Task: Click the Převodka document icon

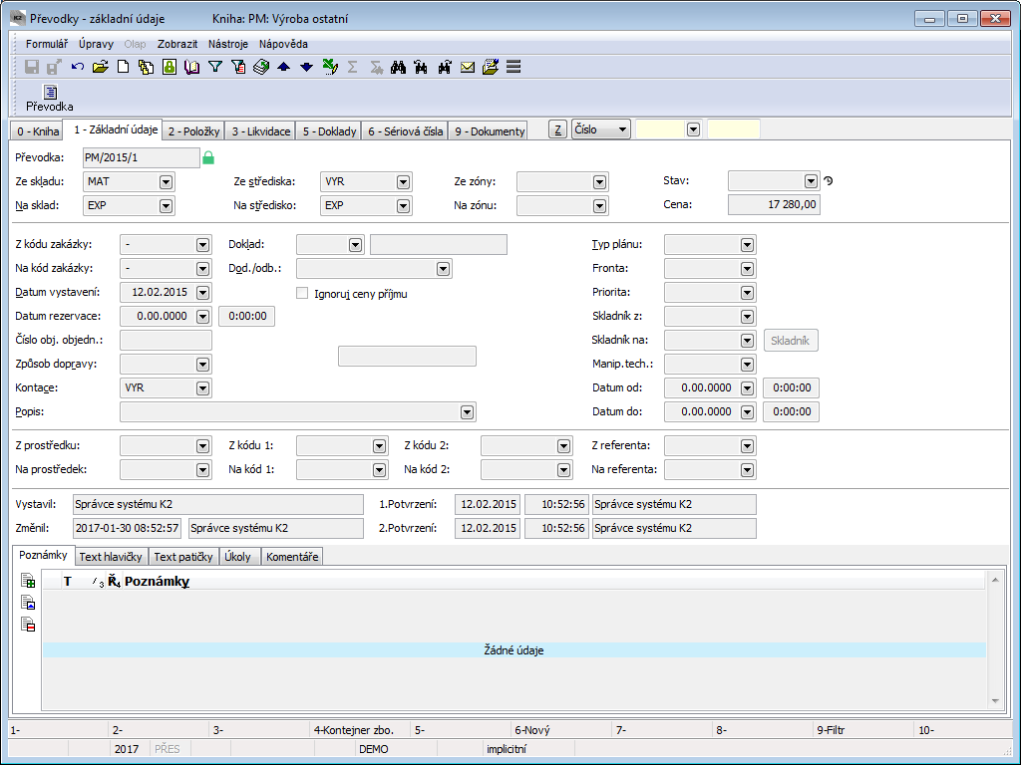Action: (50, 93)
